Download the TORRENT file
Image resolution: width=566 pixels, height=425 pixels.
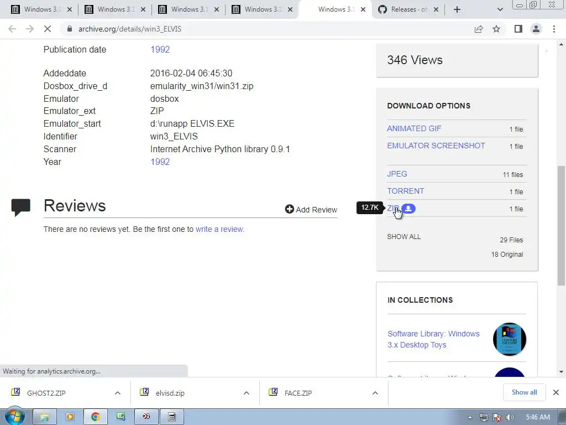(x=405, y=191)
